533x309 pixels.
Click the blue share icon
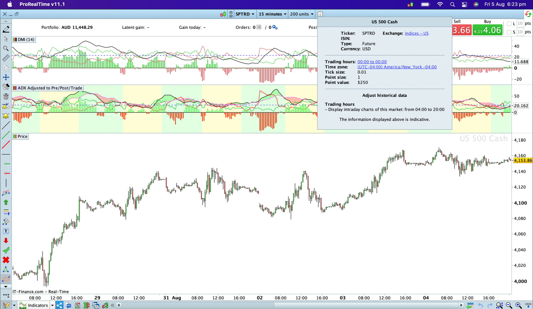point(59,305)
